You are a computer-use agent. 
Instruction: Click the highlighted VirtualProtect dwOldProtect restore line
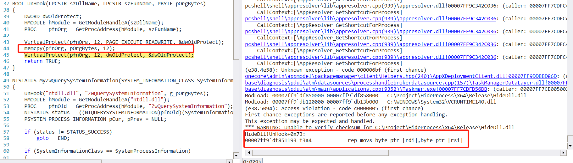(109, 55)
